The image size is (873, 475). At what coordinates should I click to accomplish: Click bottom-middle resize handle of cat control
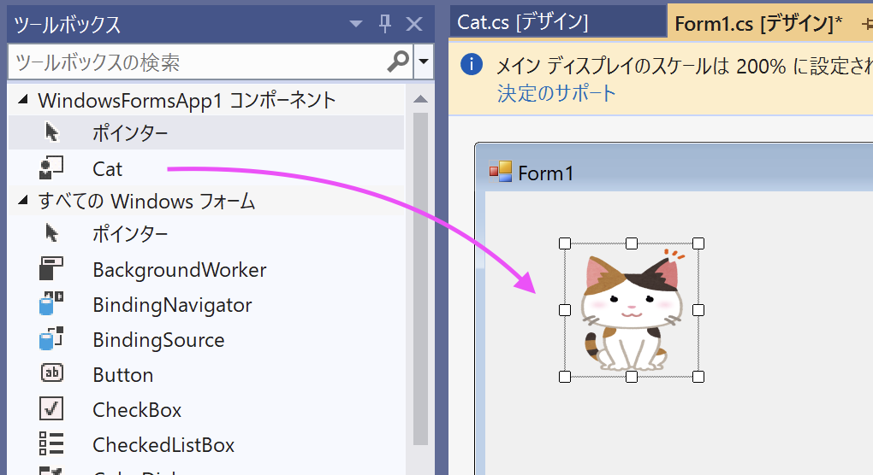click(x=632, y=377)
